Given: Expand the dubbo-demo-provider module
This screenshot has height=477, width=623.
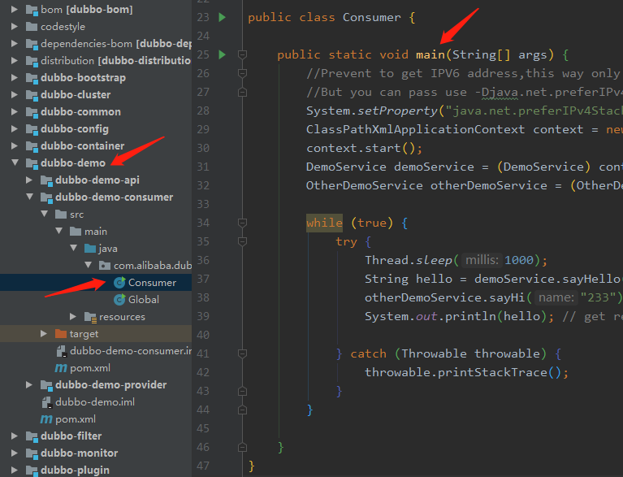Looking at the screenshot, I should tap(29, 385).
